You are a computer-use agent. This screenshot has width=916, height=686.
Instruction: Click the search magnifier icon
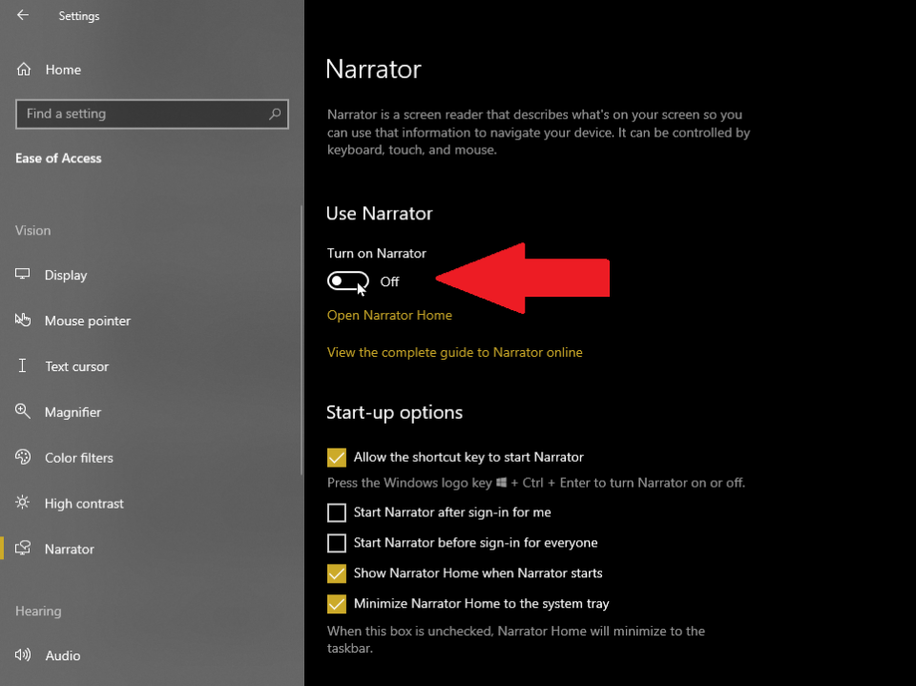click(275, 114)
